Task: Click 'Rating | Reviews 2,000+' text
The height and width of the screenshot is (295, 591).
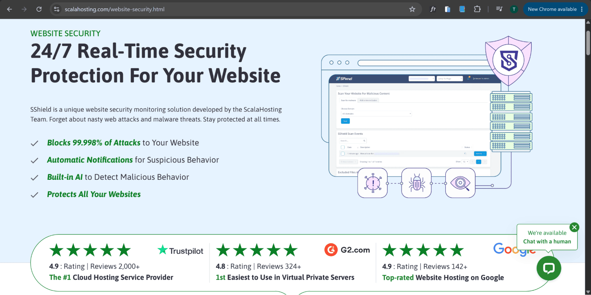Action: (x=102, y=266)
